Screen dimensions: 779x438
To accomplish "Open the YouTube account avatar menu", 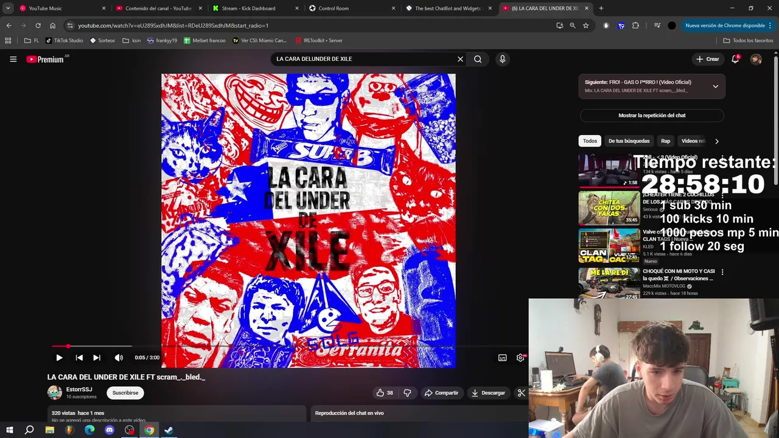I will click(756, 59).
